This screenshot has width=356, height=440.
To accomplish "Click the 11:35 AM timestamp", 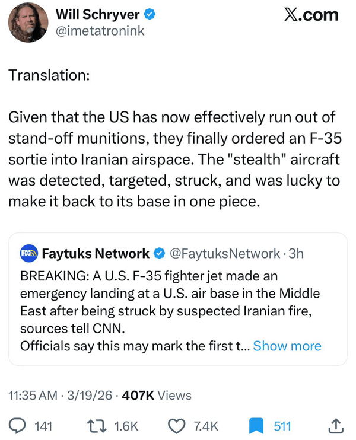I will pyautogui.click(x=31, y=395).
